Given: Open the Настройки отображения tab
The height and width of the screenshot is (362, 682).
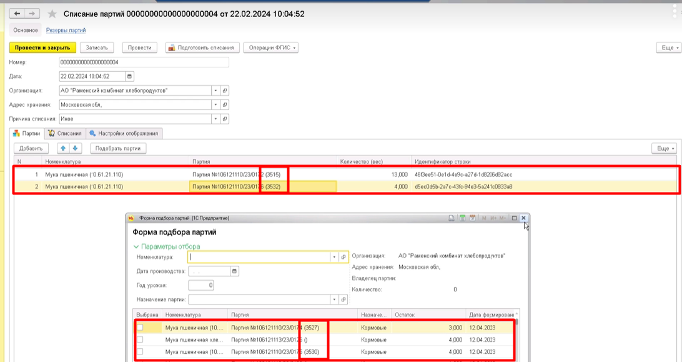Looking at the screenshot, I should pos(124,133).
